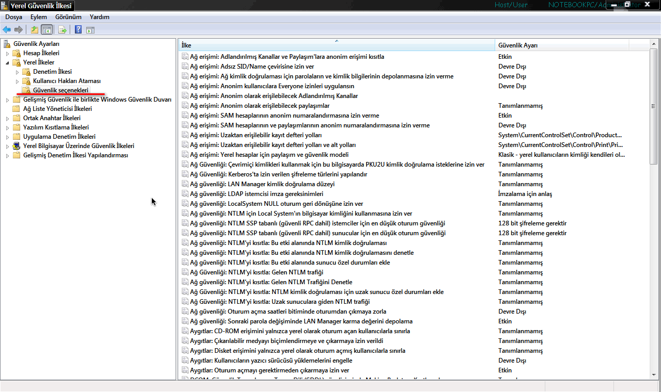Select the Yazılım Kısıtlama İlkeleri label

56,127
